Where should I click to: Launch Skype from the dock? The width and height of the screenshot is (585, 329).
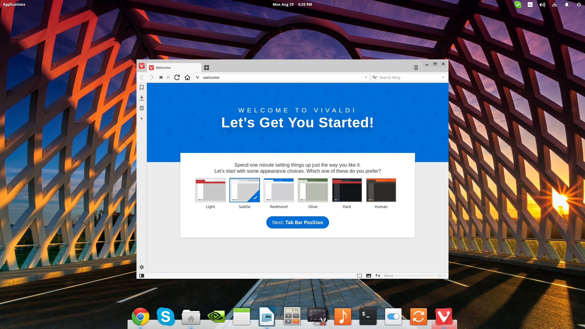point(166,317)
